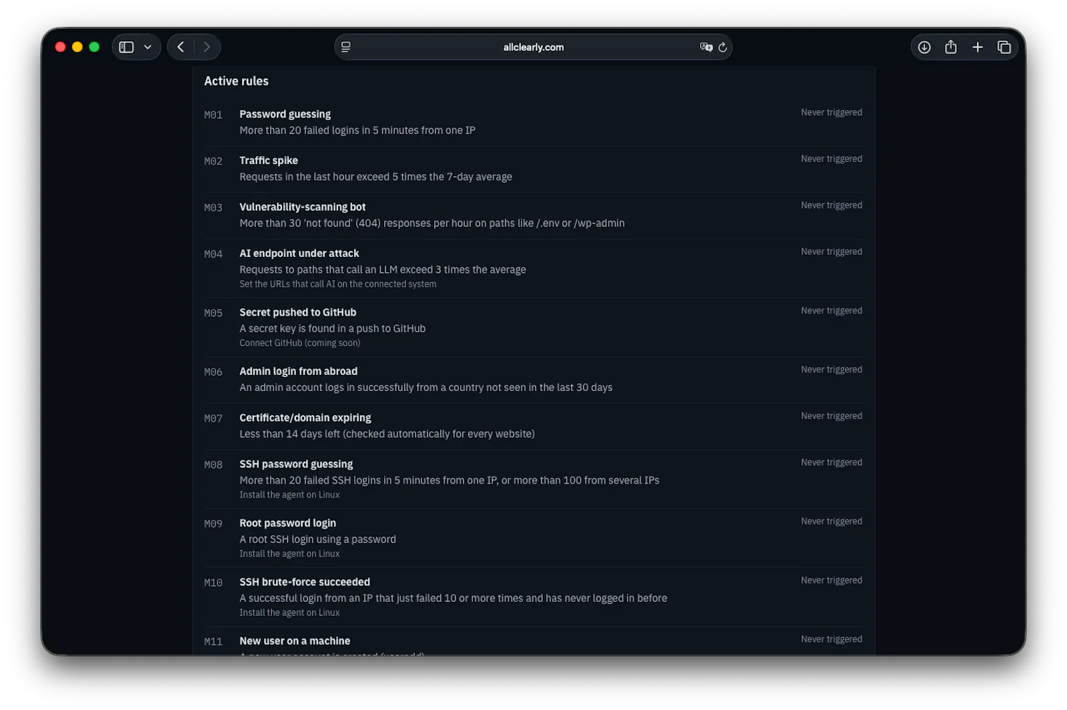The width and height of the screenshot is (1067, 710).
Task: Click 'Never triggered' status for Root password login
Action: point(831,521)
